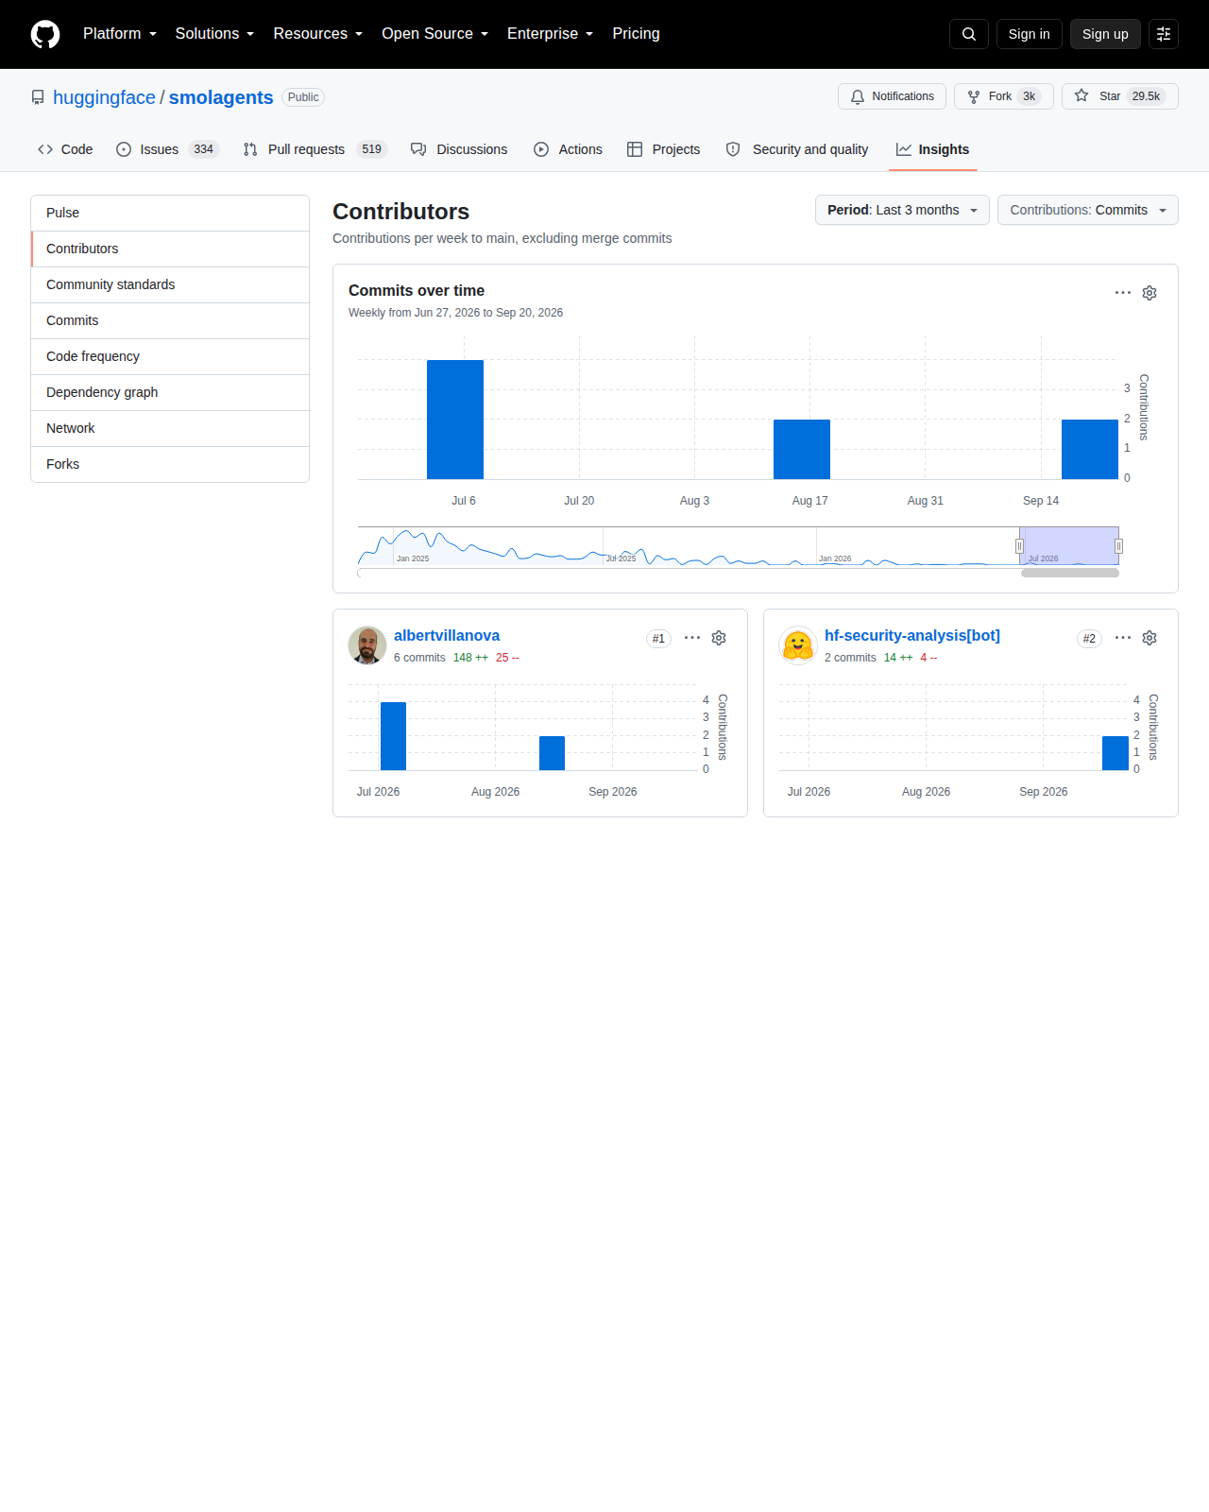
Task: Open Community standards in sidebar
Action: [170, 284]
